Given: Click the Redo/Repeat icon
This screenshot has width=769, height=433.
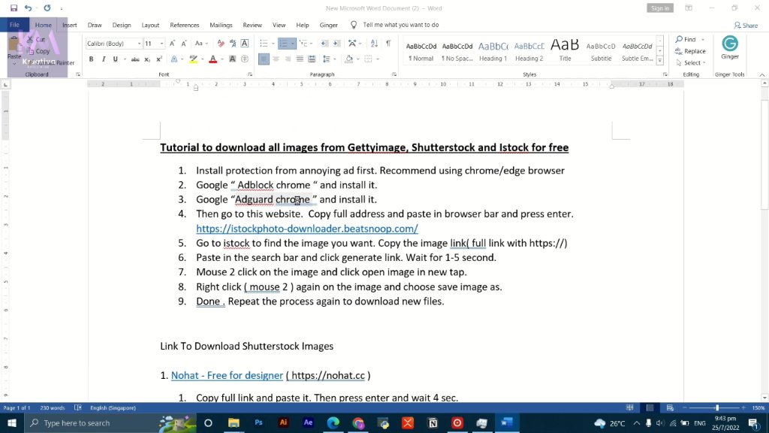Looking at the screenshot, I should (x=47, y=8).
